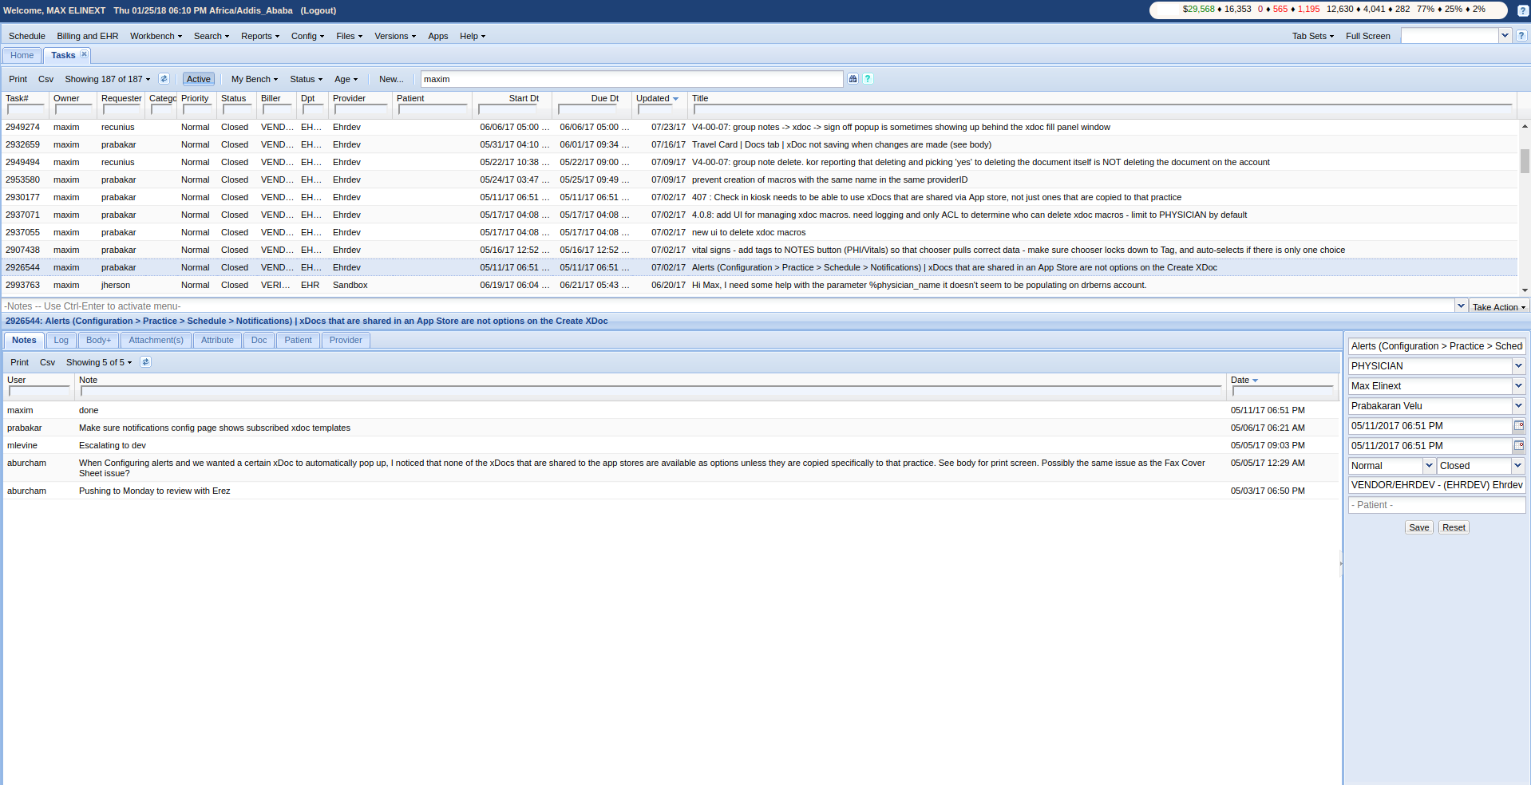Switch to the Attachment(s) tab
The height and width of the screenshot is (785, 1531).
click(x=156, y=340)
